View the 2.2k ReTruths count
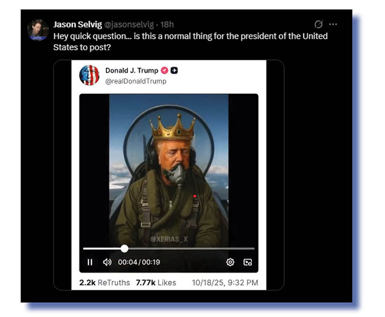 tap(105, 283)
